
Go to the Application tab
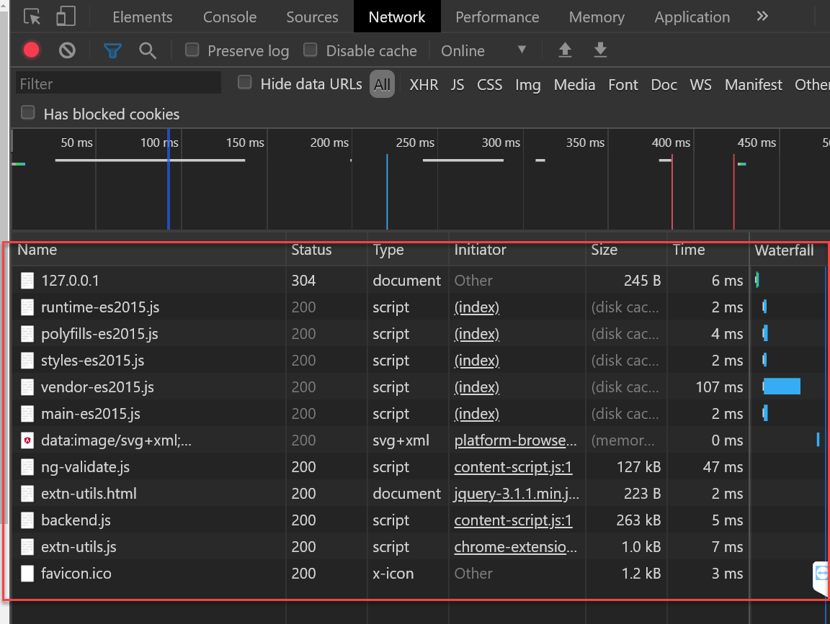(x=692, y=17)
